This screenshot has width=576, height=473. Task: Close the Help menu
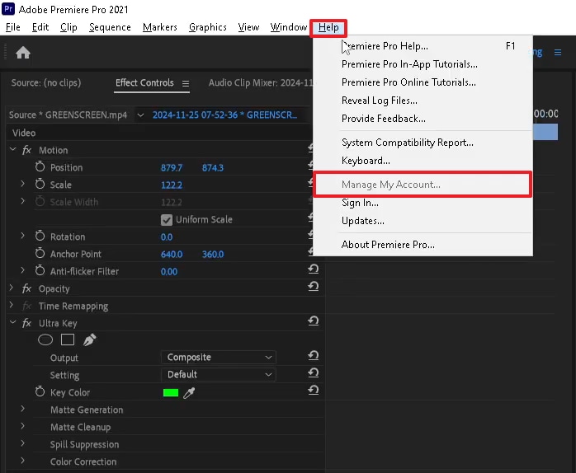(x=328, y=27)
